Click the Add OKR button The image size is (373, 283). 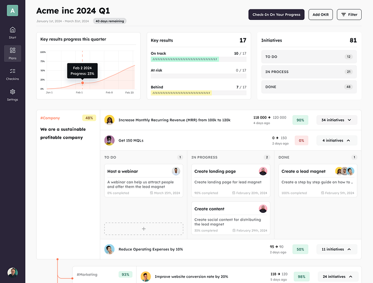pyautogui.click(x=321, y=15)
